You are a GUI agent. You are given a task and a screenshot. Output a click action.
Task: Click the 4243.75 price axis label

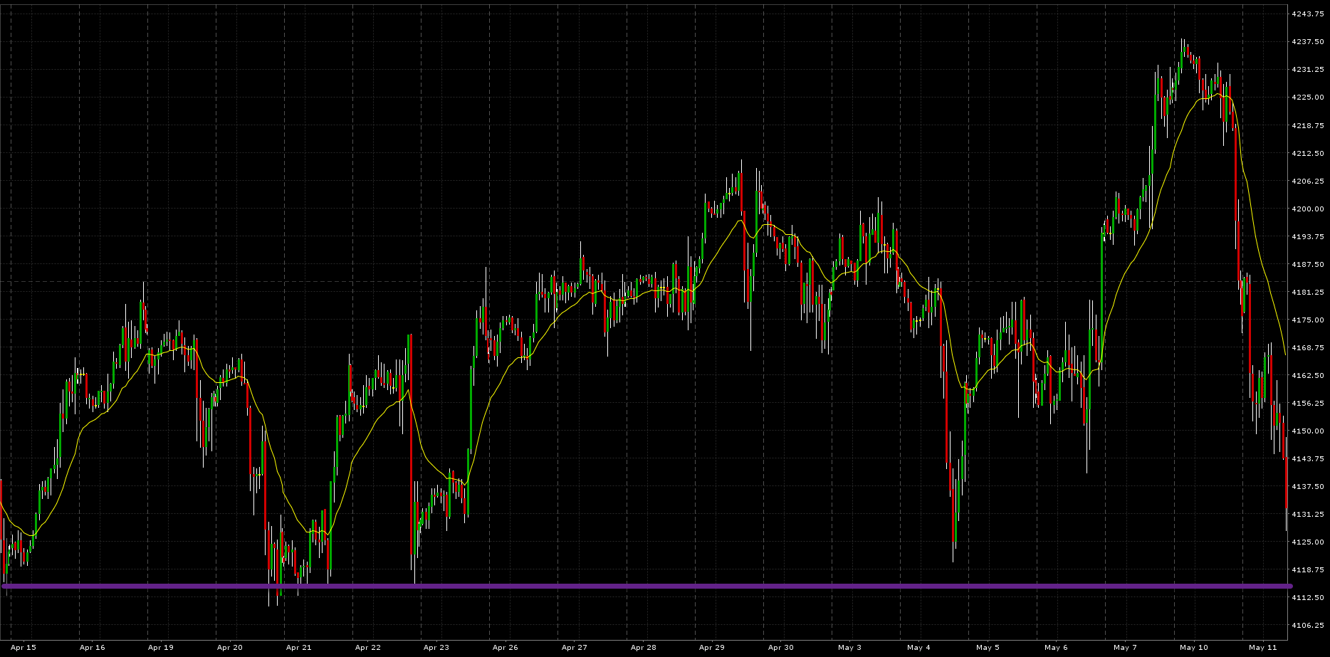[x=1307, y=14]
